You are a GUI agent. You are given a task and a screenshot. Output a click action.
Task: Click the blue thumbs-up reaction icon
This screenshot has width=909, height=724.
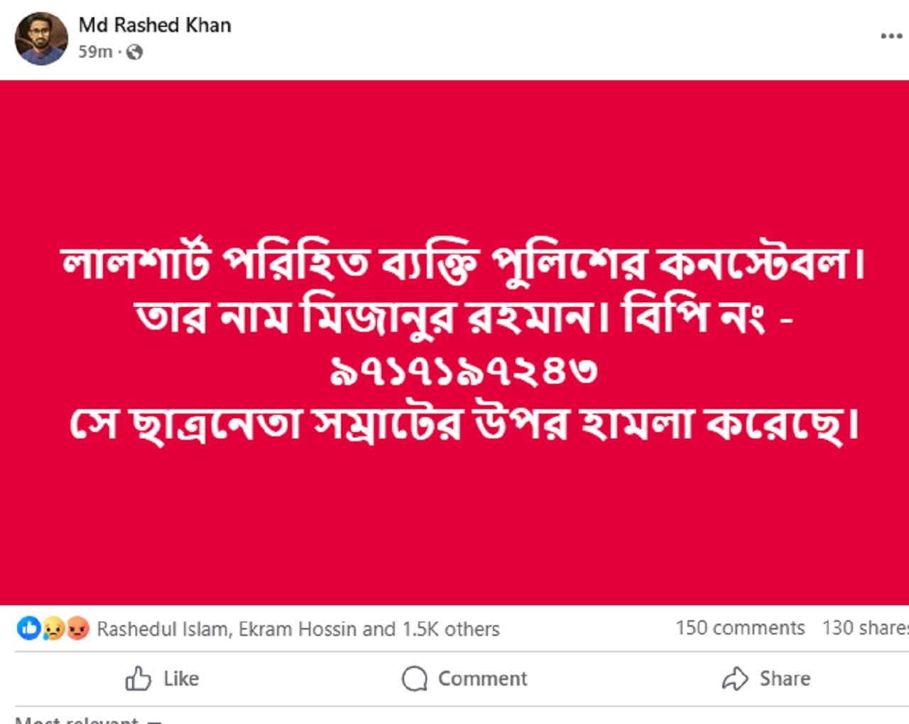coord(29,628)
